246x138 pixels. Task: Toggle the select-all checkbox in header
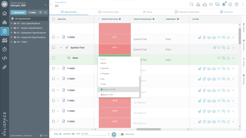(x=54, y=19)
